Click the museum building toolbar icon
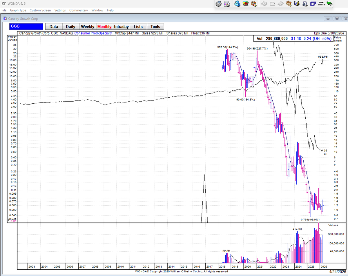The width and height of the screenshot is (348, 276). (289, 4)
